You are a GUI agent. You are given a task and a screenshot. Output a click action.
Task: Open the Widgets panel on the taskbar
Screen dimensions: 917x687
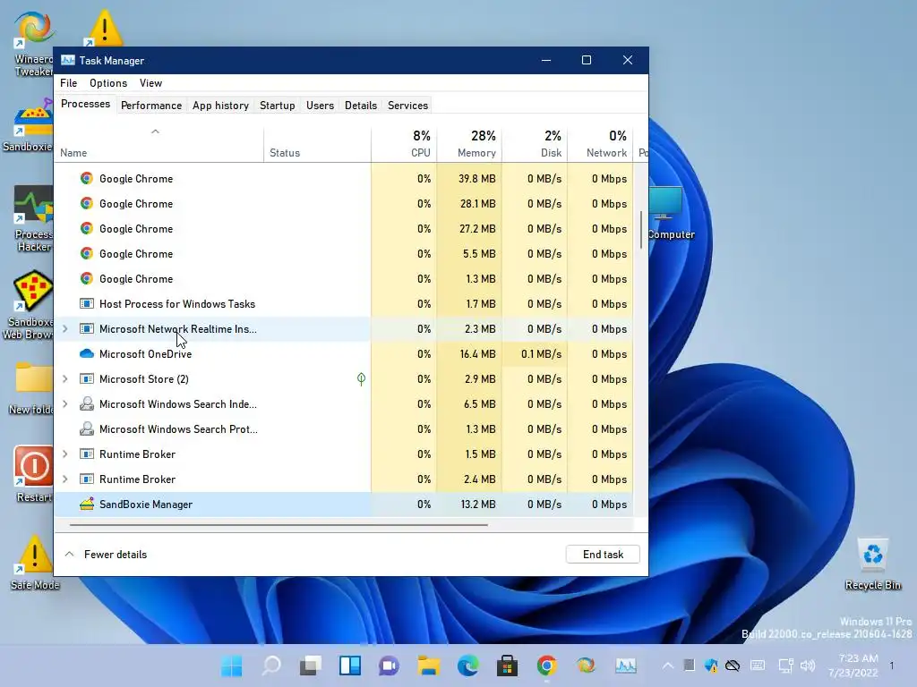point(350,666)
